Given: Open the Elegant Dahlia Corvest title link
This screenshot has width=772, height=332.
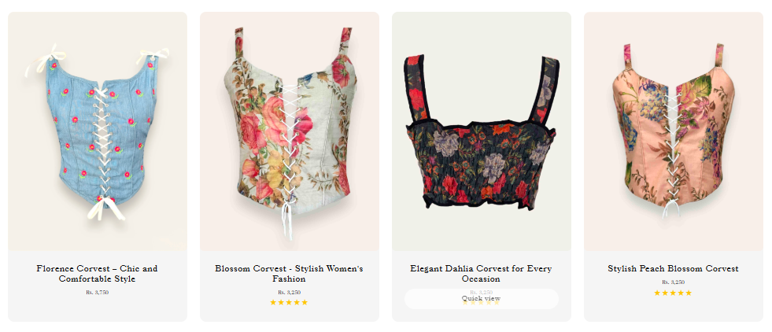Looking at the screenshot, I should point(481,274).
